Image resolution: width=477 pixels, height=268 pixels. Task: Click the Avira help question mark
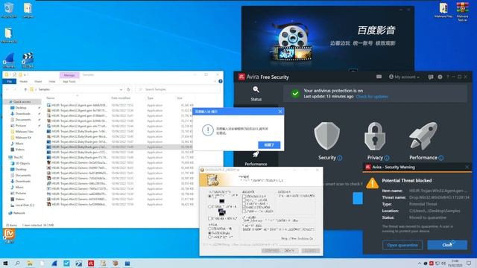(x=447, y=77)
